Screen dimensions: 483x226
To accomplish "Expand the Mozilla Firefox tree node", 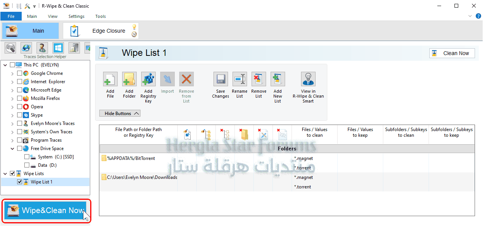I will click(13, 98).
